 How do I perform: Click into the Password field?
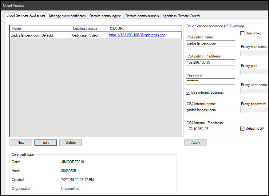pos(211,81)
